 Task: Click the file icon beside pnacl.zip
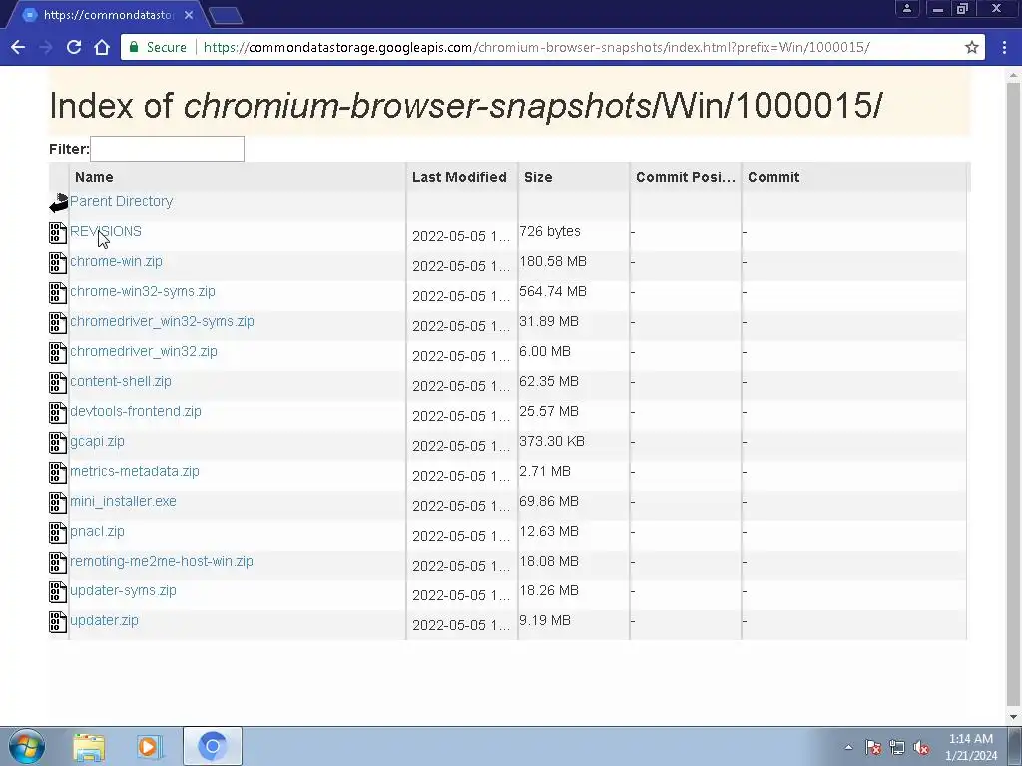[x=58, y=533]
